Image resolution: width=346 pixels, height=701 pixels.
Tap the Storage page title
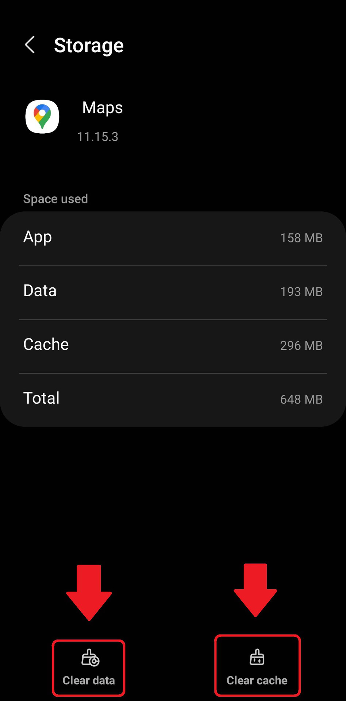89,45
